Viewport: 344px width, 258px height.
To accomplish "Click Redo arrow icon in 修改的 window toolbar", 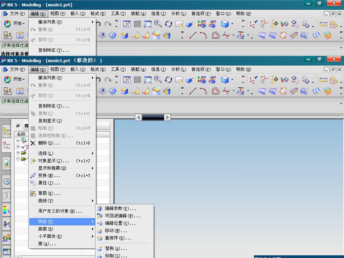I will tap(108, 80).
